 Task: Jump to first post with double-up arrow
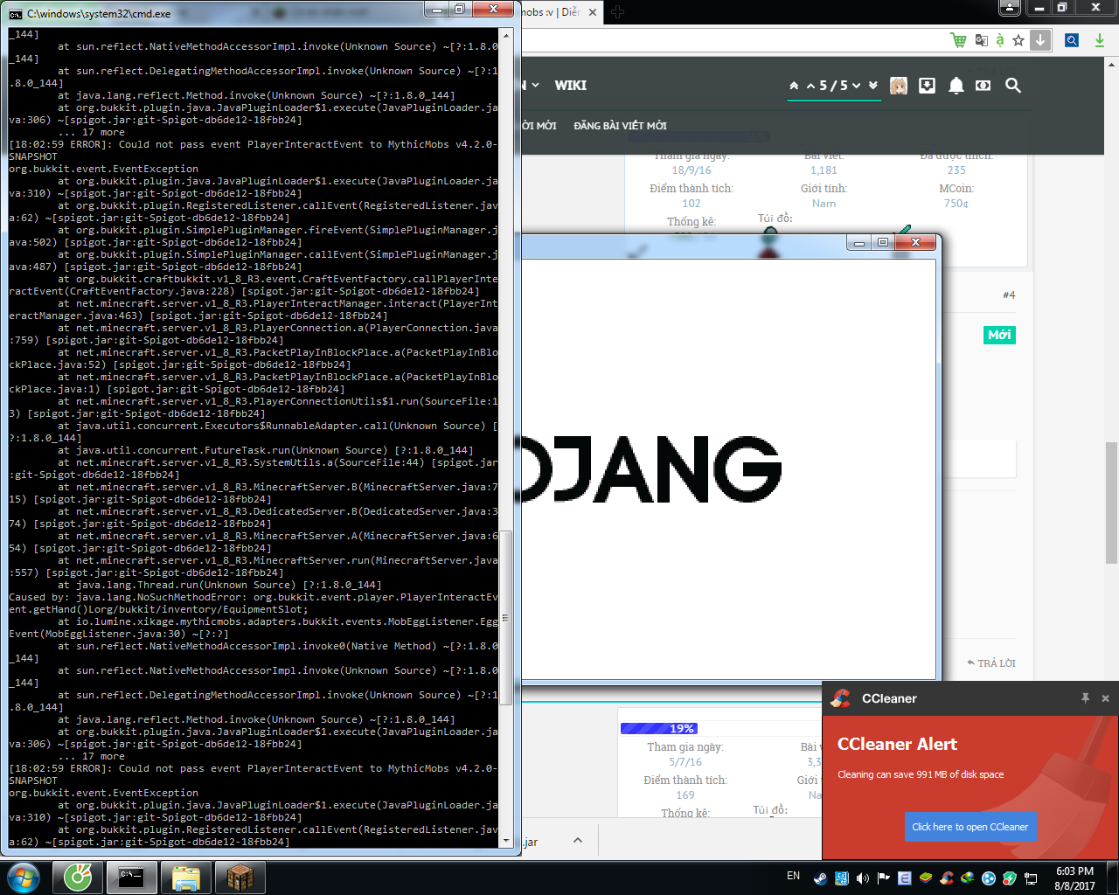794,86
